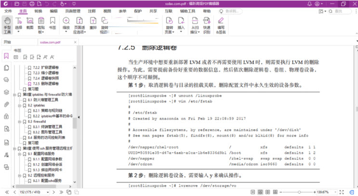Open the Comments panel in sidebar

point(6,80)
